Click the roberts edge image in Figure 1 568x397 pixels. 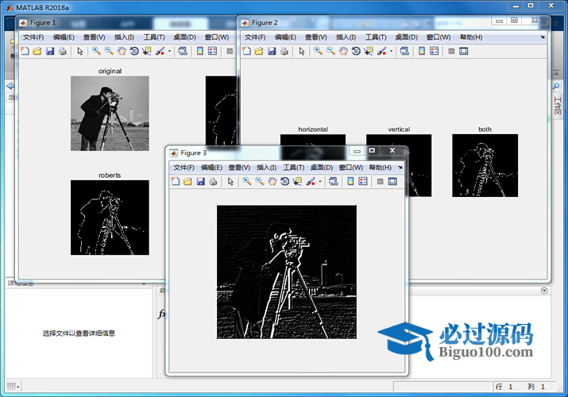pyautogui.click(x=110, y=217)
